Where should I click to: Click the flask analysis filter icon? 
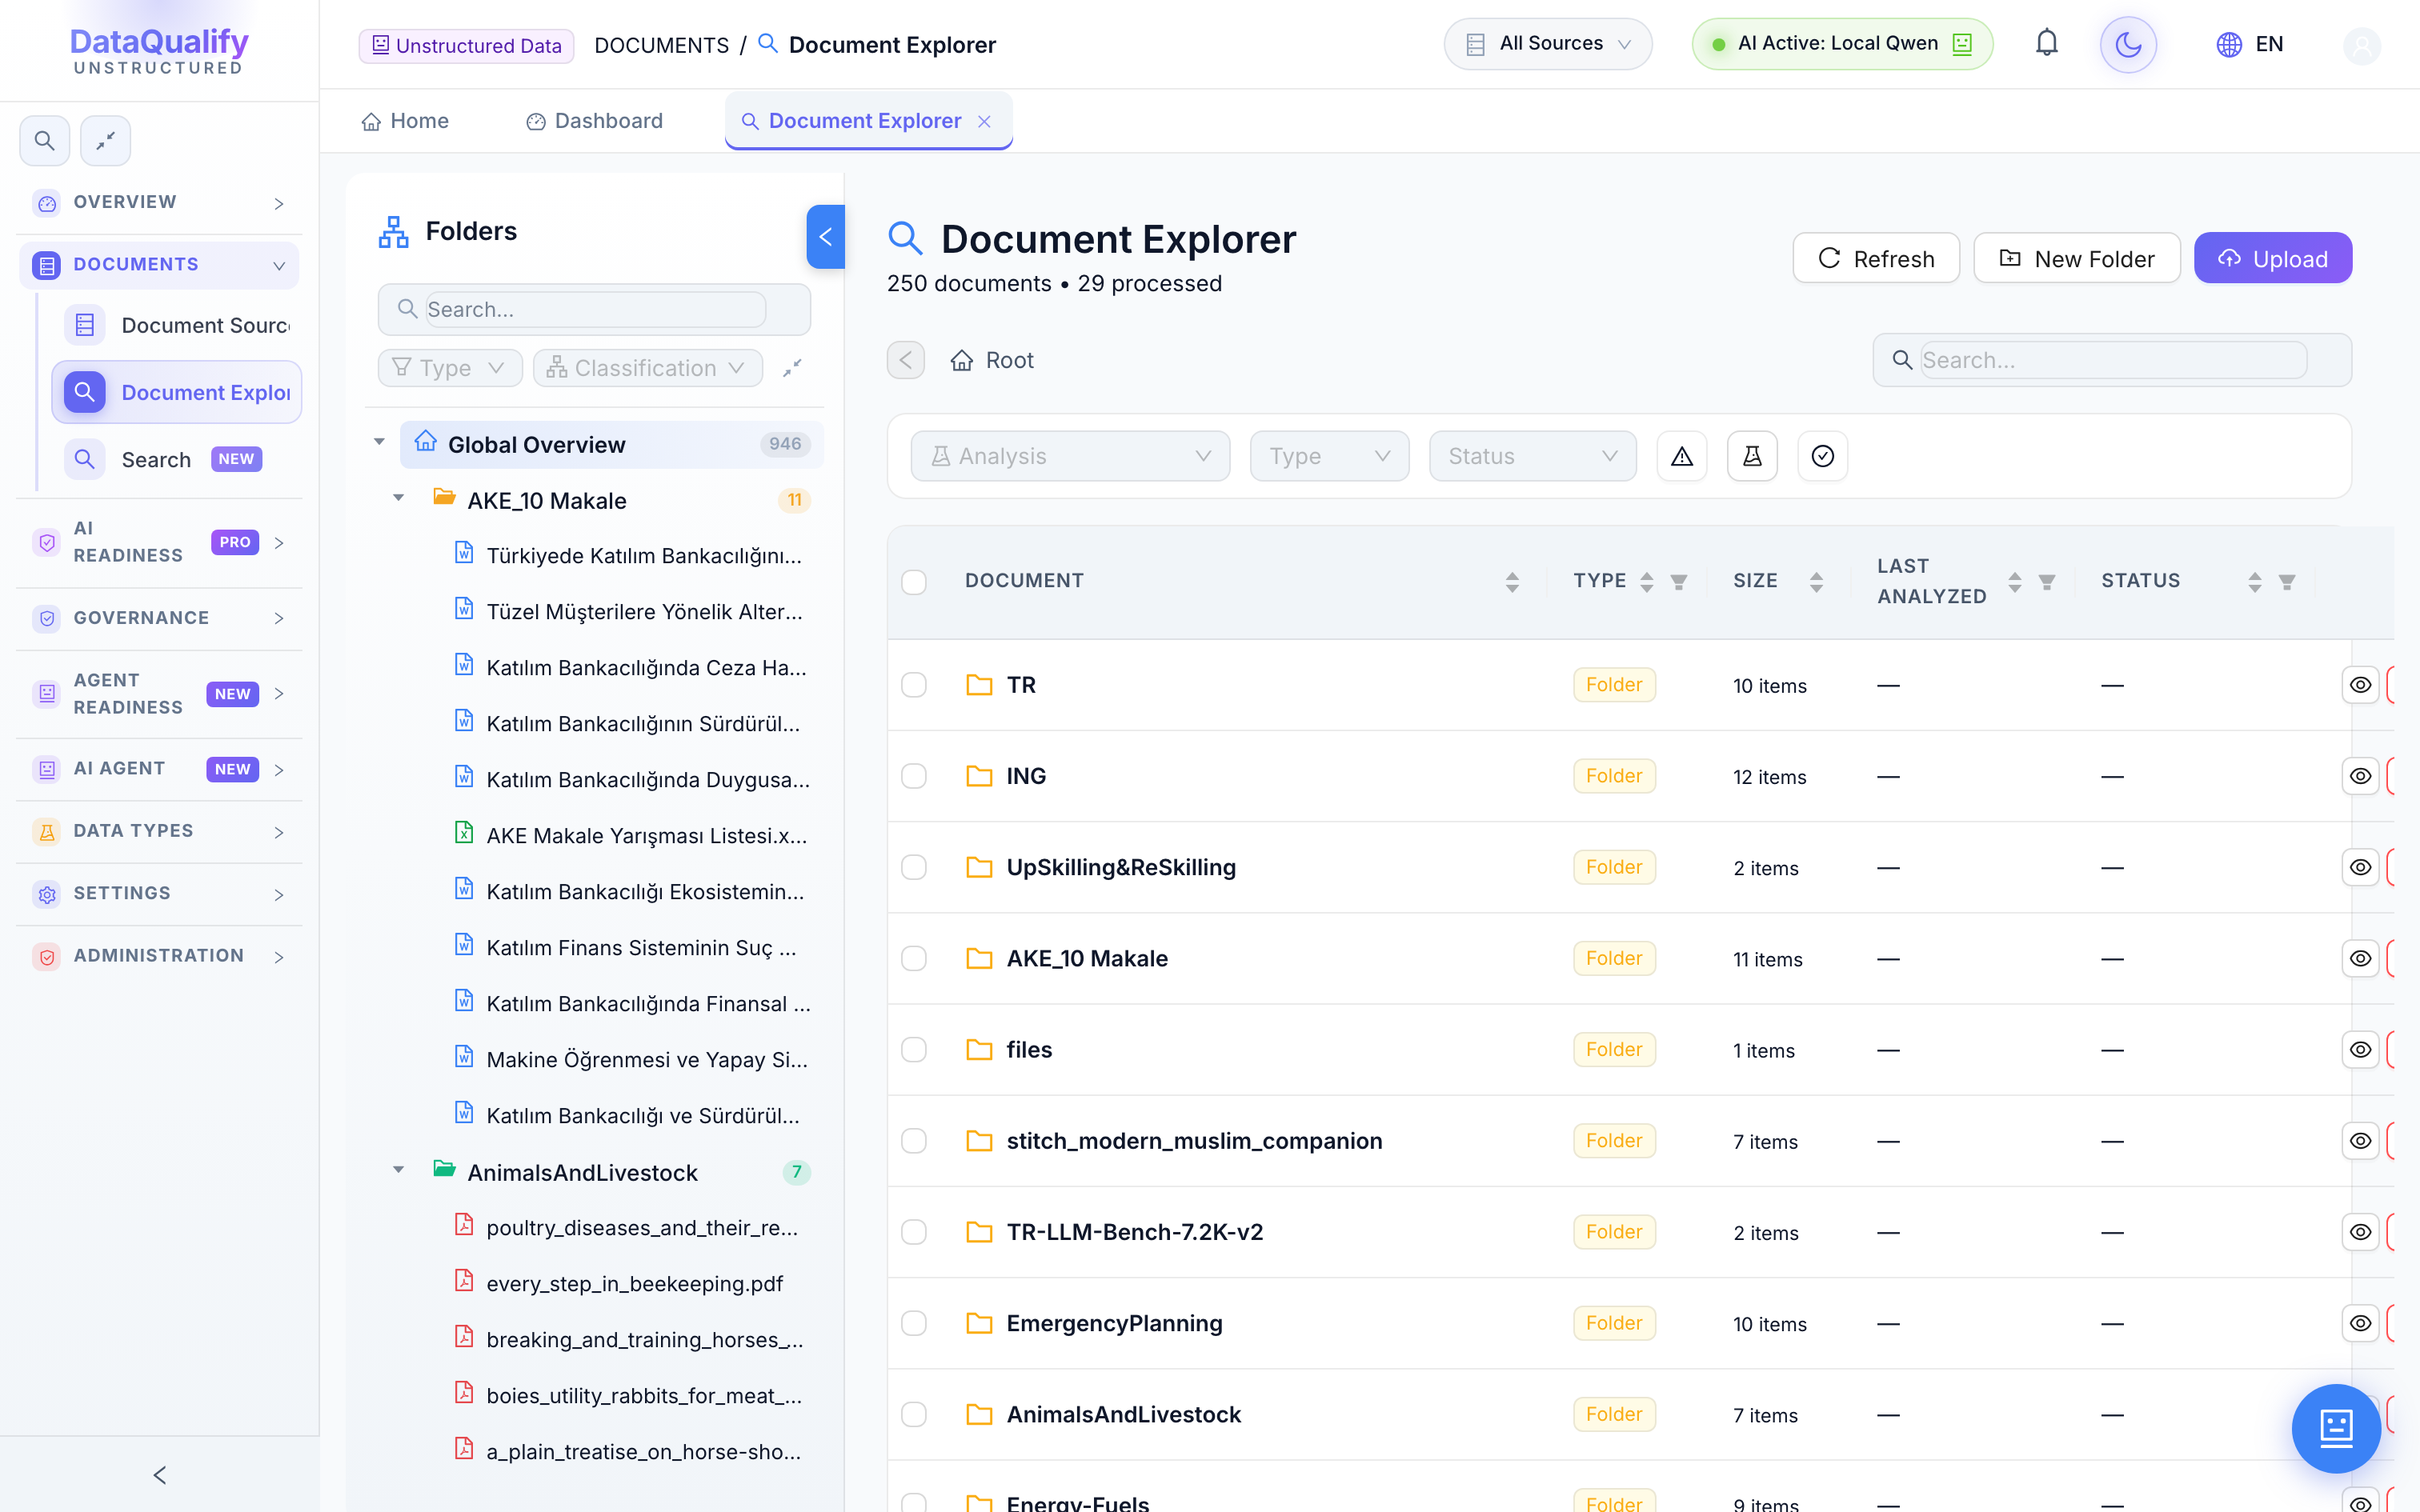[1752, 456]
